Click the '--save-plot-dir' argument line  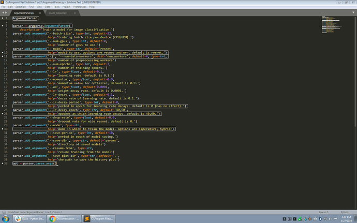click(66, 156)
